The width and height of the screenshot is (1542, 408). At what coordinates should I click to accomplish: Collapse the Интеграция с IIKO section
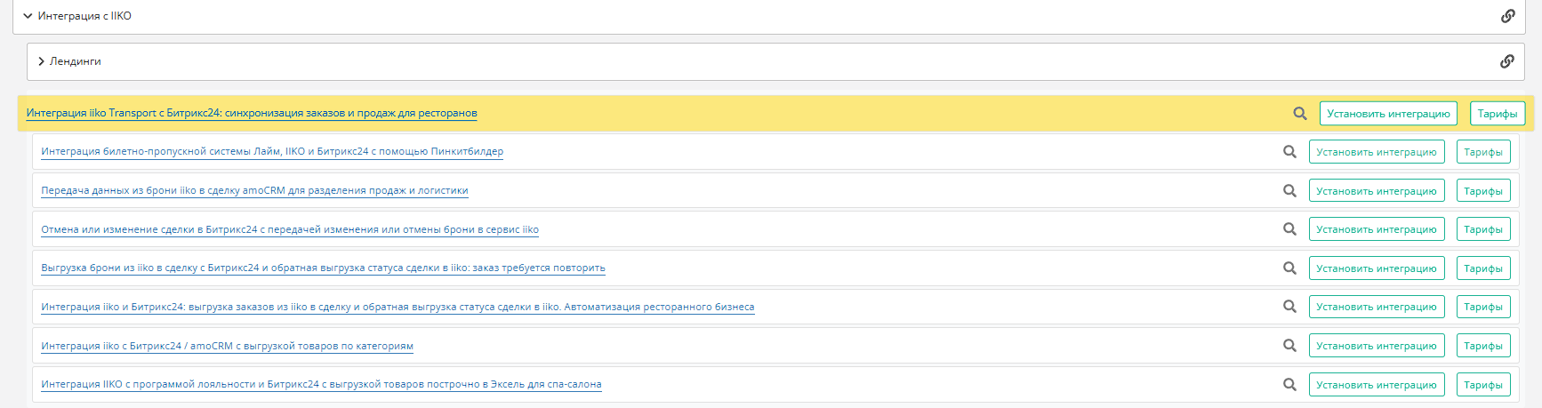click(x=28, y=16)
